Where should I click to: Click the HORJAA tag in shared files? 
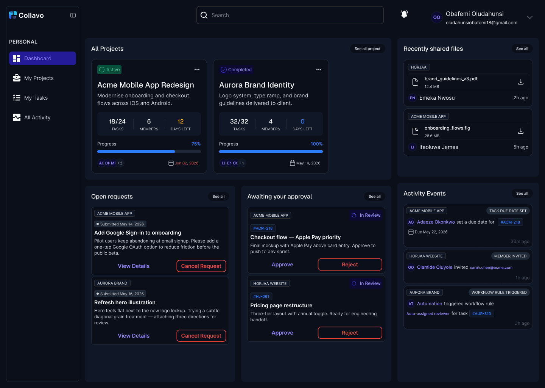click(x=419, y=67)
